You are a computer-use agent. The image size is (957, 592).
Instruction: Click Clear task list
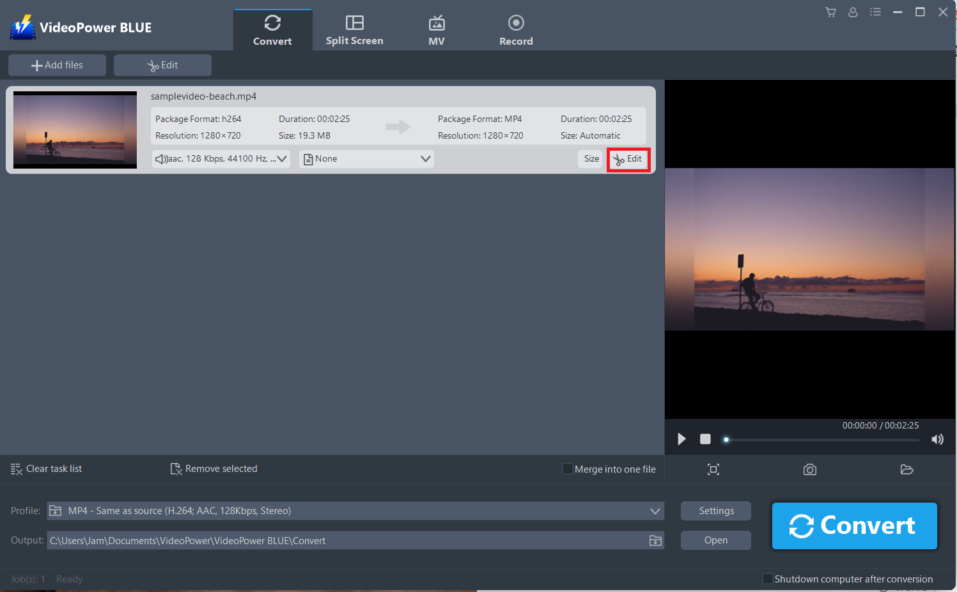tap(45, 468)
